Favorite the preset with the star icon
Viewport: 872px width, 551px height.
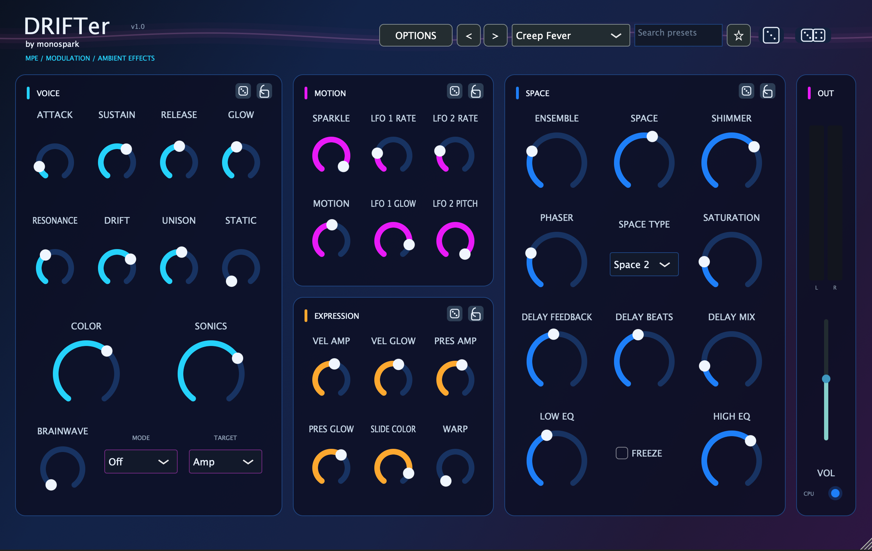click(x=738, y=35)
